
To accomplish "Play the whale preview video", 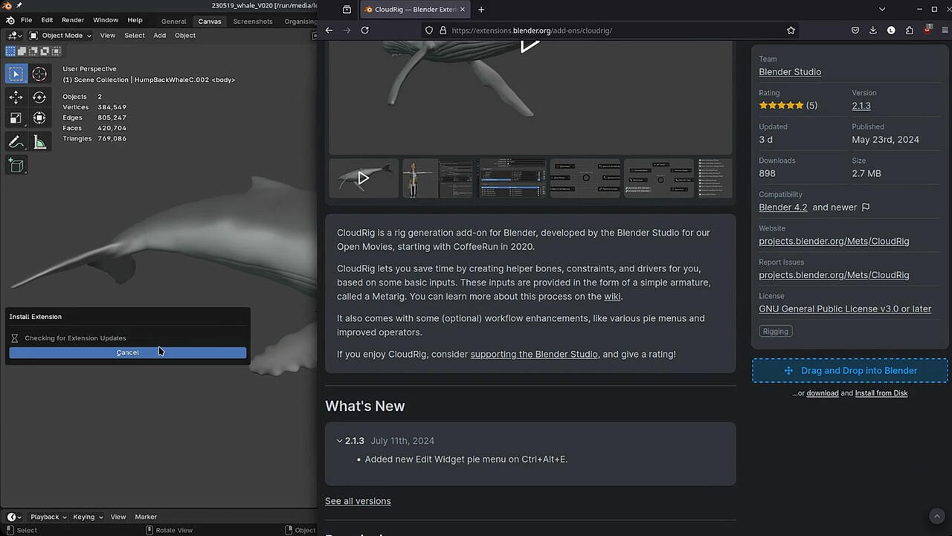I will pos(529,44).
